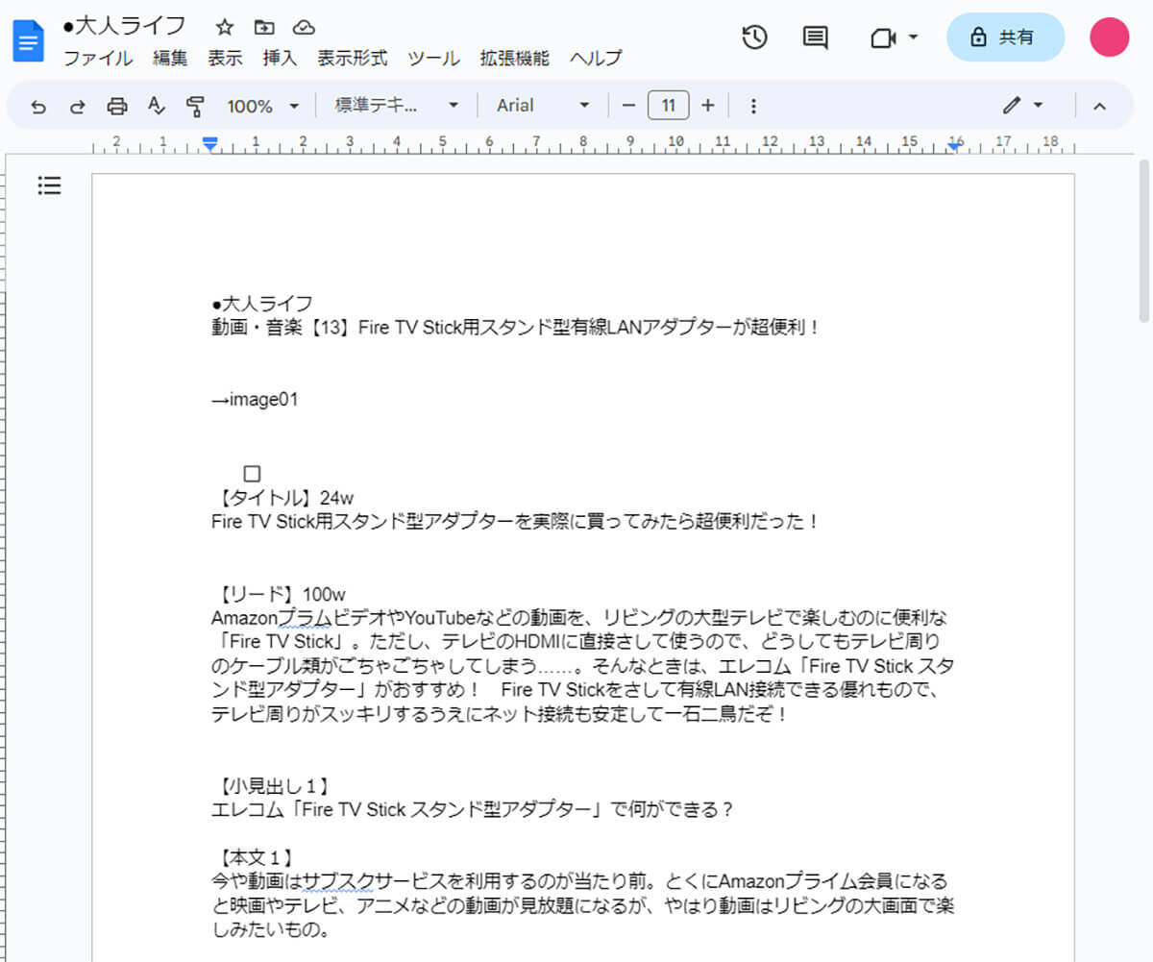The width and height of the screenshot is (1153, 962).
Task: Click the font size field showing 11
Action: tap(669, 106)
